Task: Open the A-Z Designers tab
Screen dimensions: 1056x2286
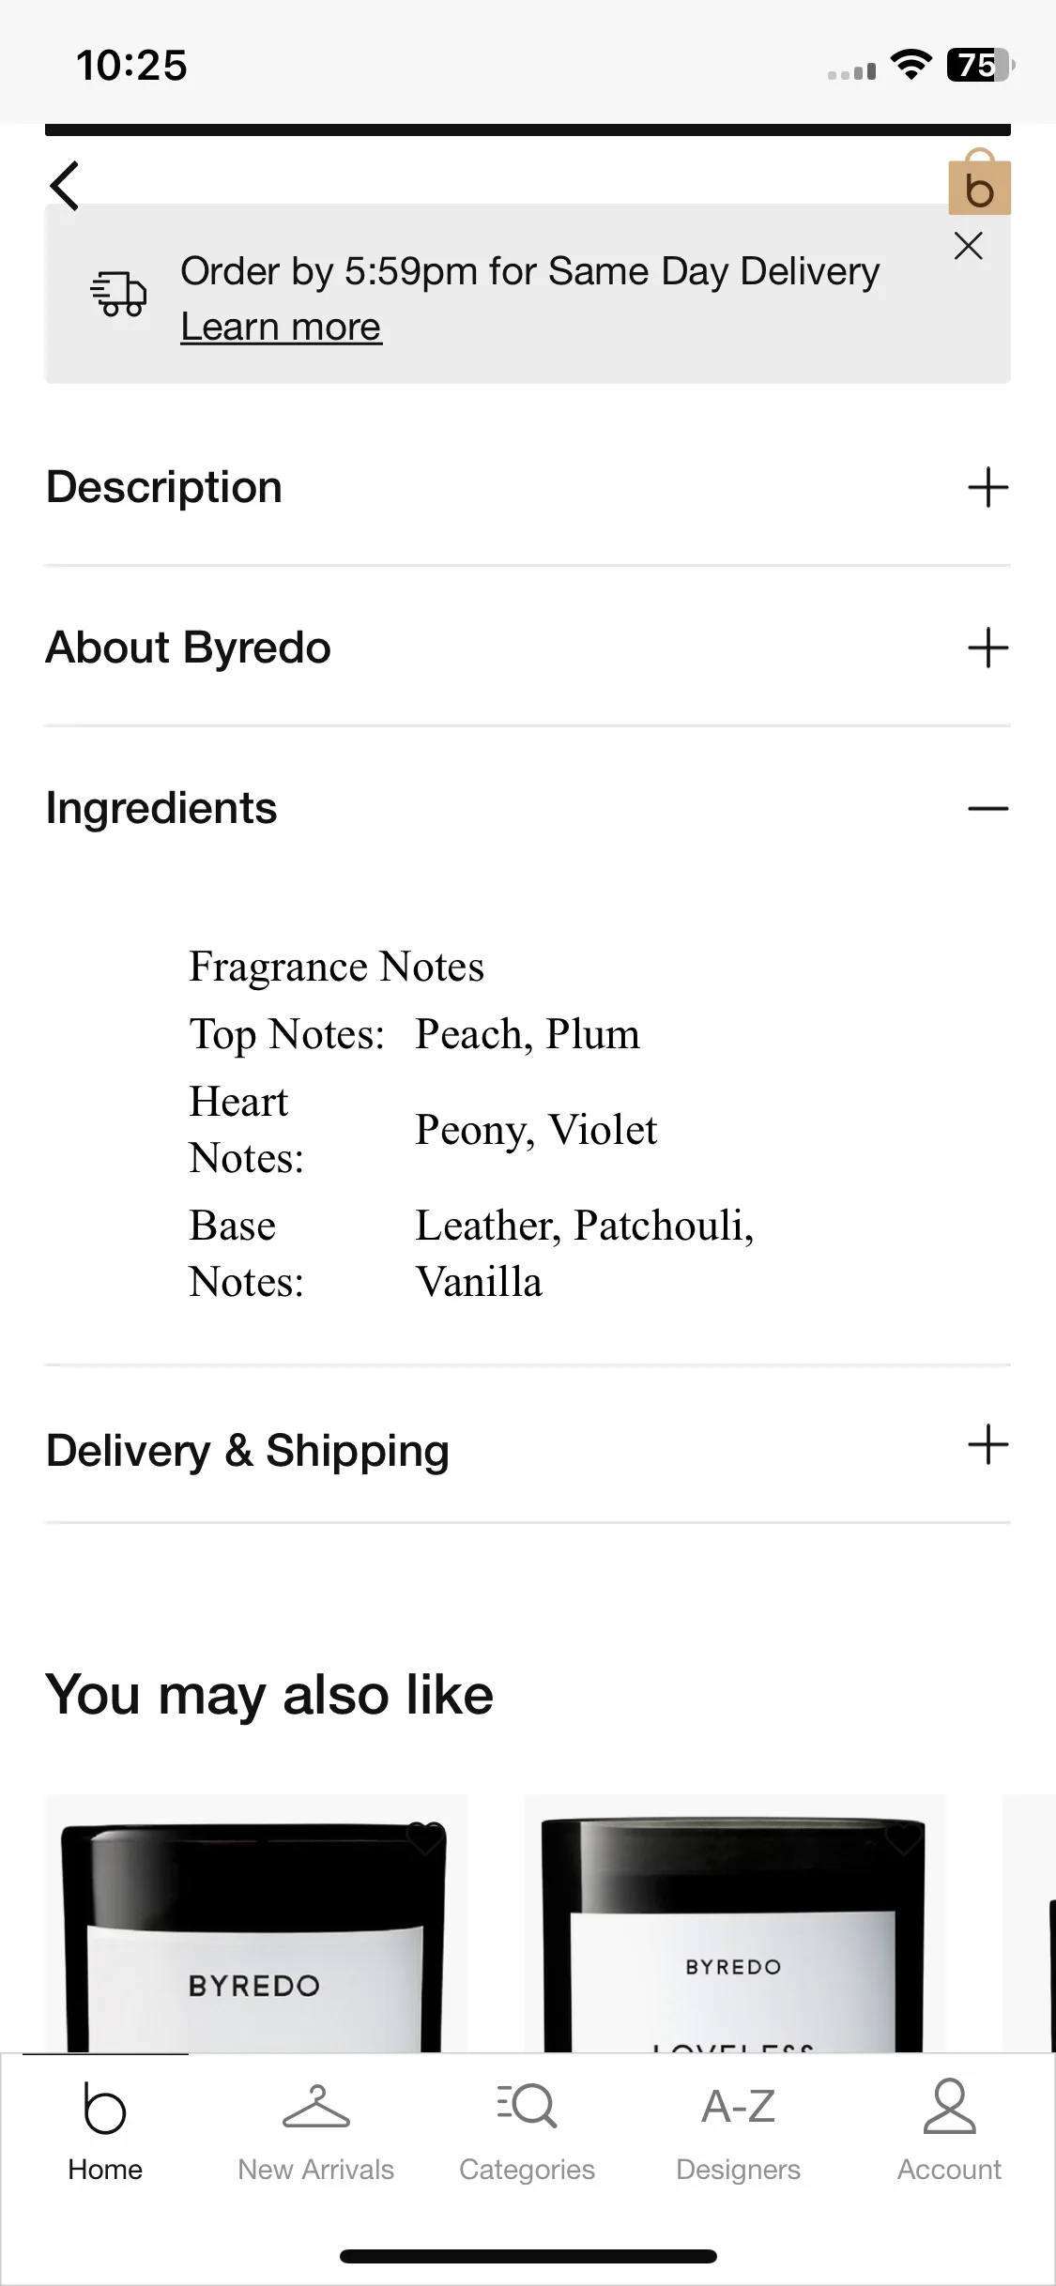Action: point(739,2132)
